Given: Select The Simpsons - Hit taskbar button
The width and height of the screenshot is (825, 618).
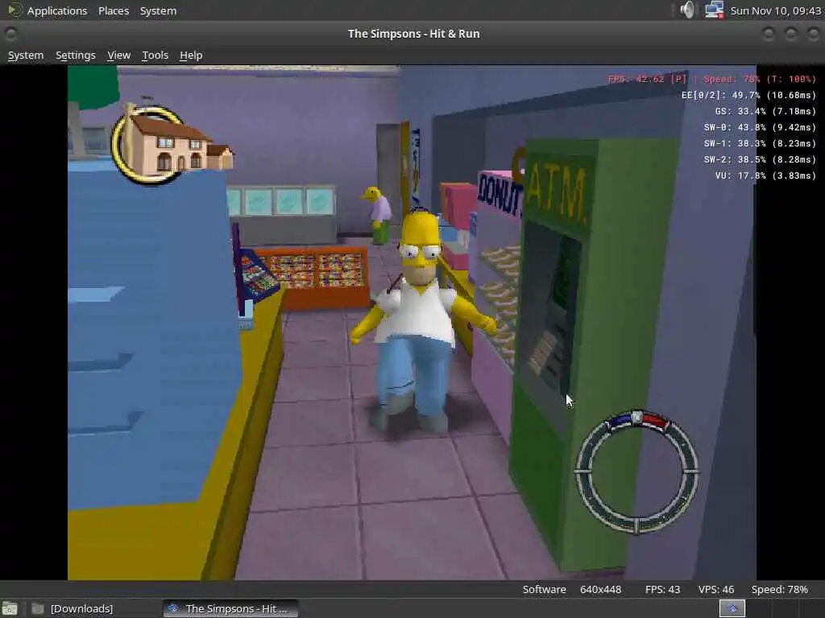Looking at the screenshot, I should click(x=230, y=608).
